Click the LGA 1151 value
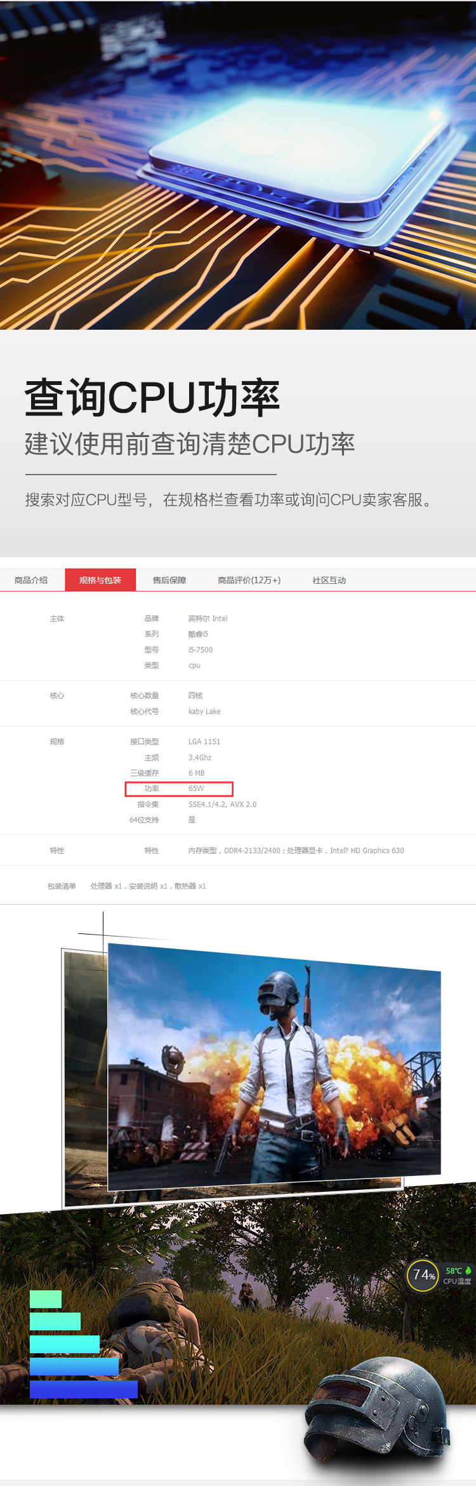This screenshot has width=476, height=1486. tap(204, 741)
